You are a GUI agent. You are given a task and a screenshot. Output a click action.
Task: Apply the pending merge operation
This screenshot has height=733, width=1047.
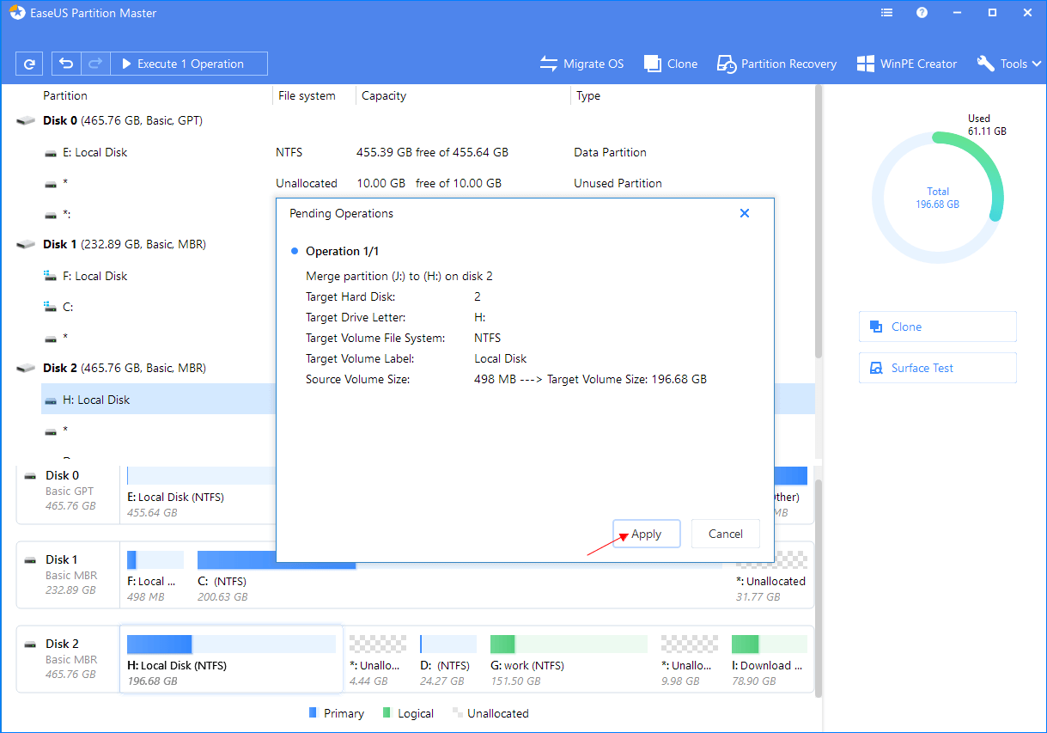[x=646, y=534]
